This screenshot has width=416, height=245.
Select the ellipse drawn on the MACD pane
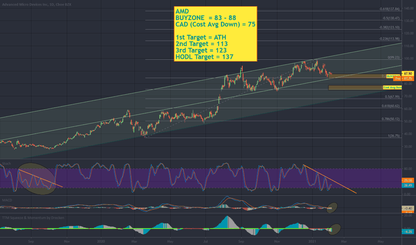332,208
